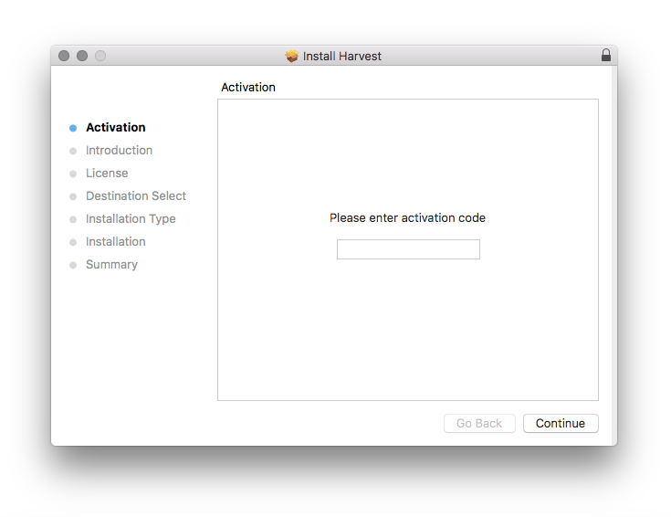Select the Installation step in the sidebar
This screenshot has height=517, width=671.
click(x=116, y=242)
